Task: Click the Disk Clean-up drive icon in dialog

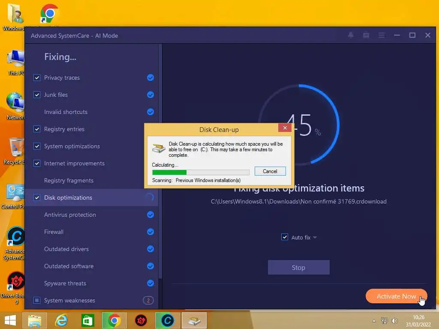Action: [159, 148]
